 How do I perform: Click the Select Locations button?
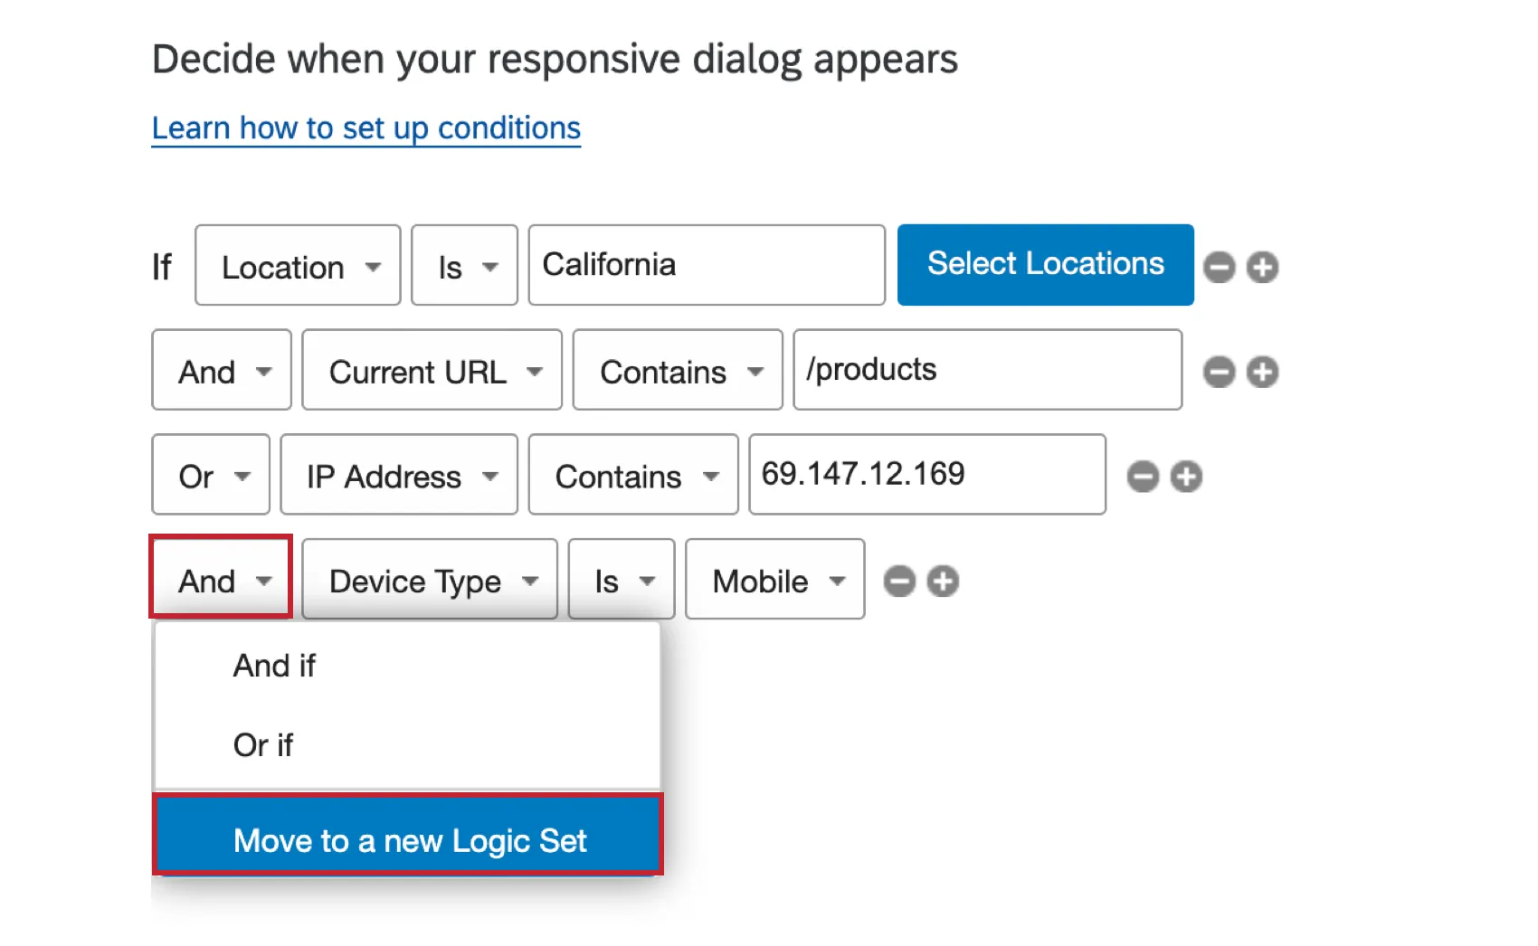click(1045, 264)
